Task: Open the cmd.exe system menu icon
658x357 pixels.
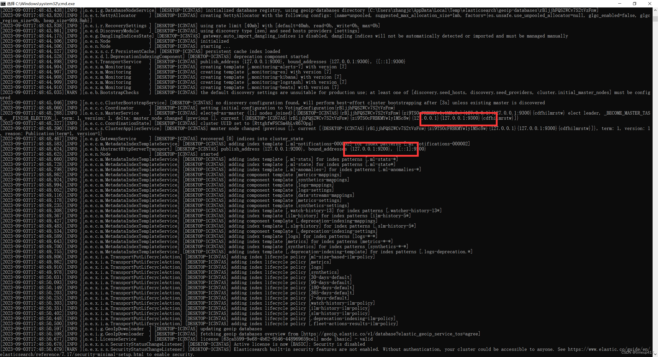Action: [x=3, y=4]
